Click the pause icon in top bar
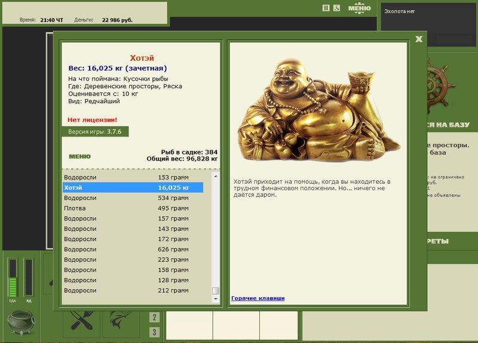478x343 pixels. click(x=326, y=8)
